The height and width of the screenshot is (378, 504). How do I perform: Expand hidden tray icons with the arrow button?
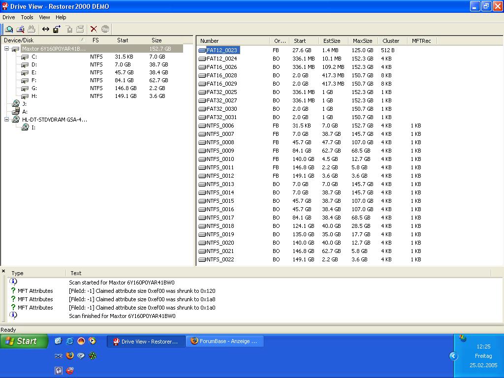tap(453, 356)
